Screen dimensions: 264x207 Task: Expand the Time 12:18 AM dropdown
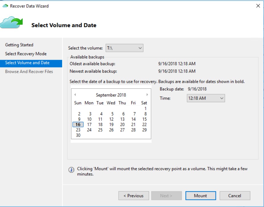(206, 98)
